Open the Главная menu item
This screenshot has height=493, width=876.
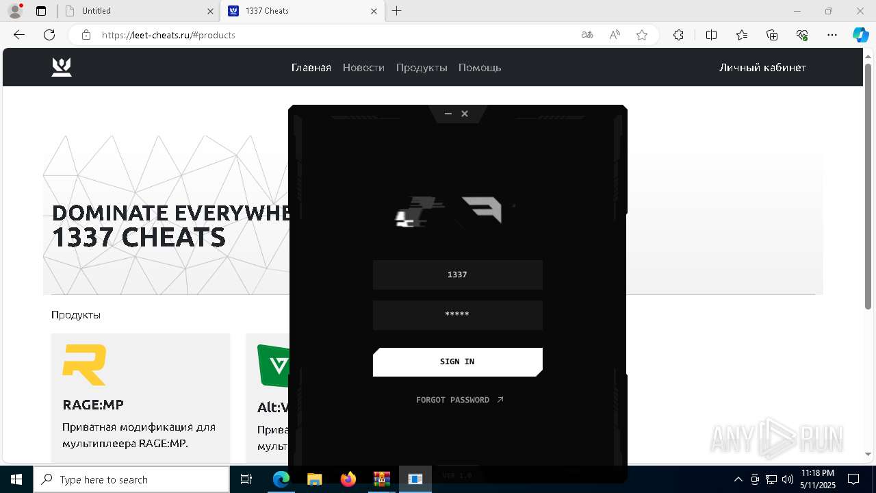[311, 67]
